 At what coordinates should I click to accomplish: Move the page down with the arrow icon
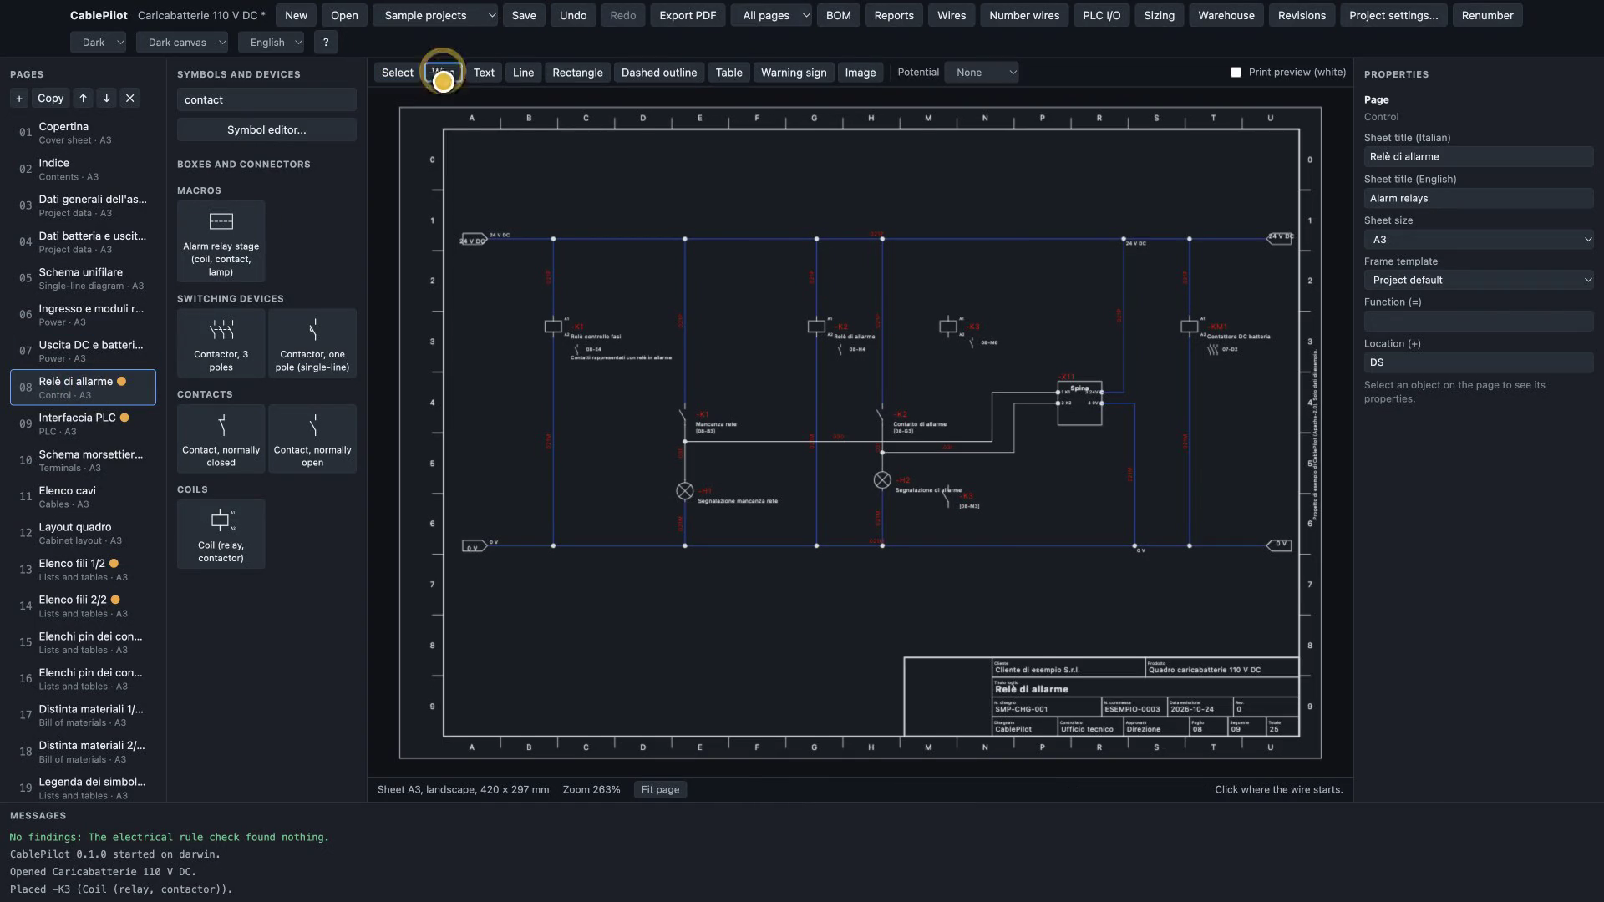[106, 99]
